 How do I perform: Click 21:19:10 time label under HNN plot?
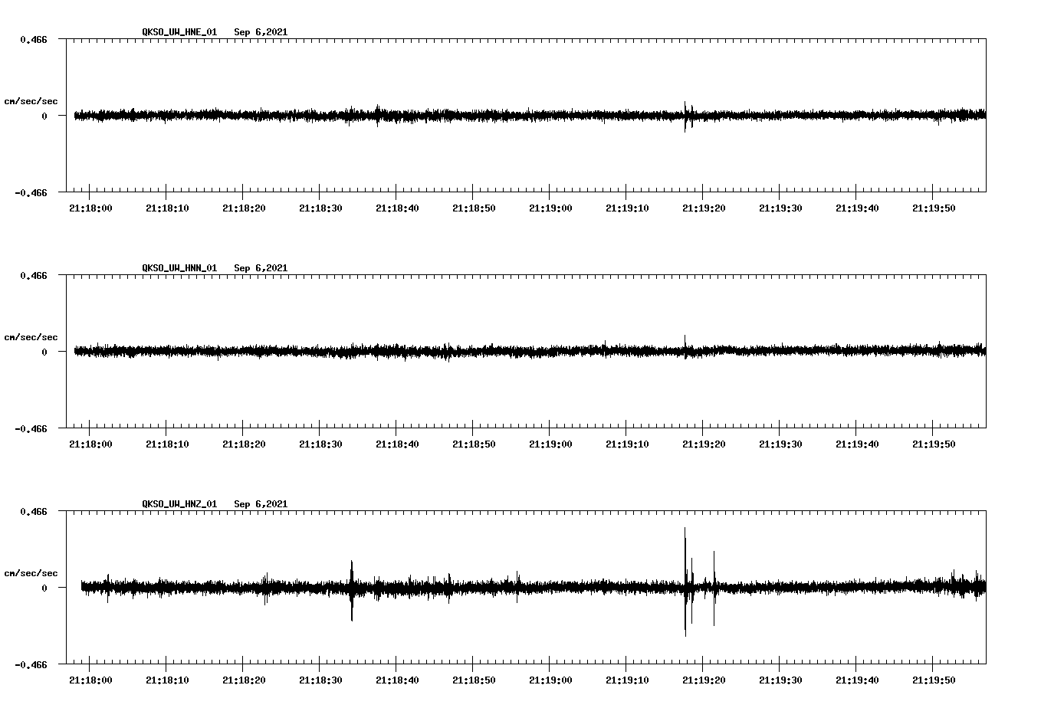coord(627,444)
